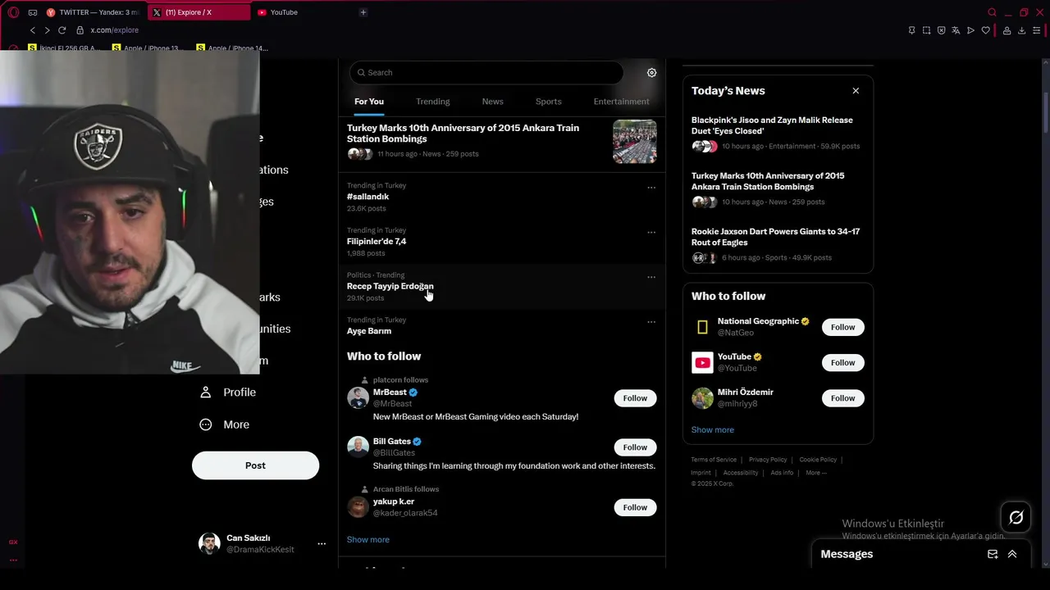Open Ankara Train Station Bombings story thumbnail
This screenshot has width=1050, height=590.
pos(635,142)
